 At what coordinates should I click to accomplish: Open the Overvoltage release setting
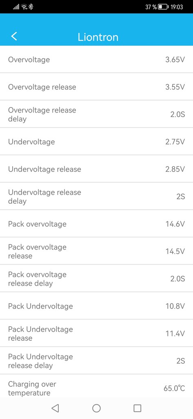pyautogui.click(x=96, y=87)
